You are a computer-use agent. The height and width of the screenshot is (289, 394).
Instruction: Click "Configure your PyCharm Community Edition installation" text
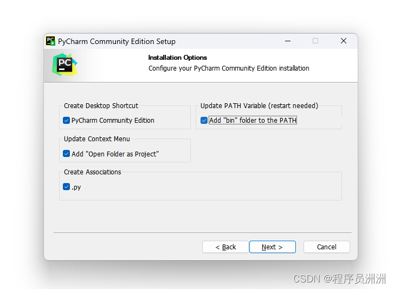229,68
